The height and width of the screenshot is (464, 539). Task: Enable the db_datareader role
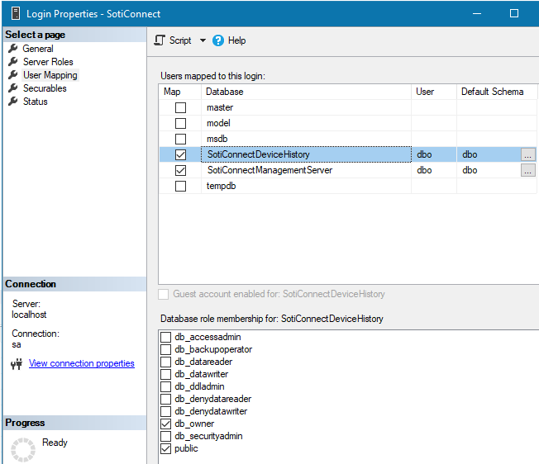point(165,362)
